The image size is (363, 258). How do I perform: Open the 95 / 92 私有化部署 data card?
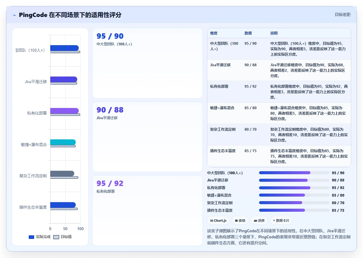(147, 211)
